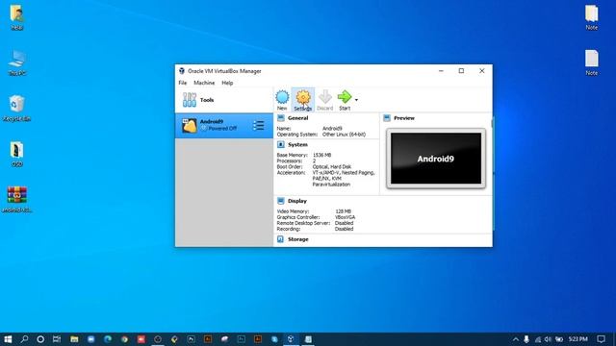The height and width of the screenshot is (346, 616).
Task: Open Task View from taskbar
Action: coord(57,339)
